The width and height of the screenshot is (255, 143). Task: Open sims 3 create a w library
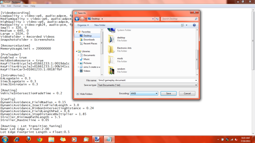click(x=92, y=67)
